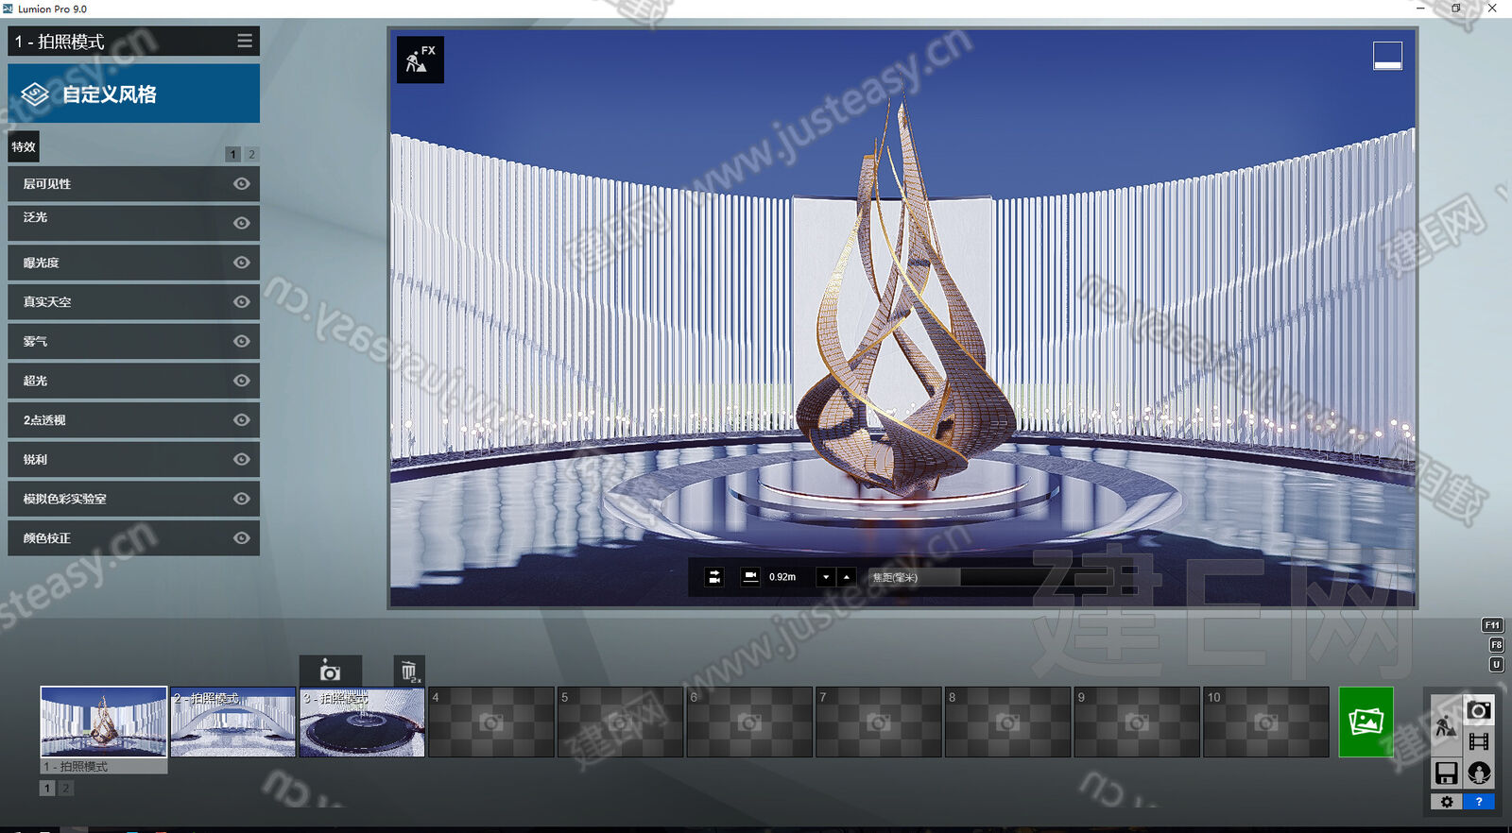This screenshot has width=1512, height=833.
Task: Render photos with the green image button
Action: coord(1366,722)
